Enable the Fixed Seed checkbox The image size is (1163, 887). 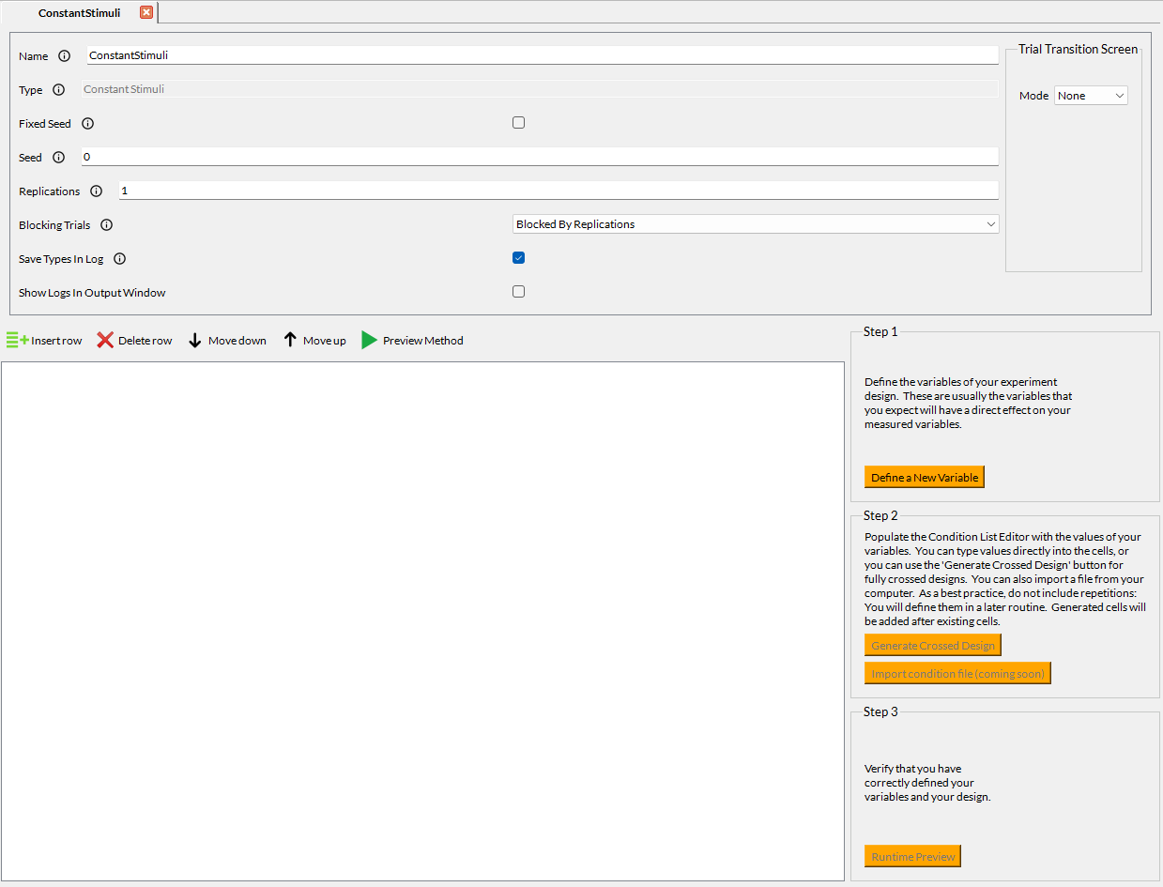(x=518, y=123)
